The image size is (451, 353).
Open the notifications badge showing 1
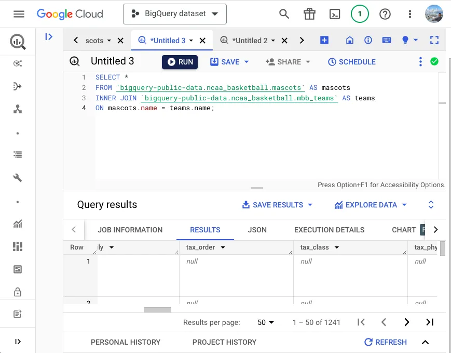coord(360,14)
